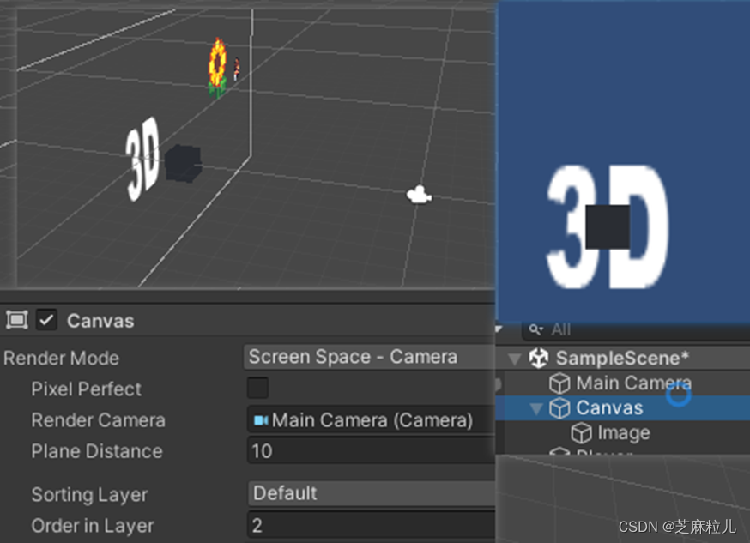Disable the Canvas component checkbox

coord(46,320)
